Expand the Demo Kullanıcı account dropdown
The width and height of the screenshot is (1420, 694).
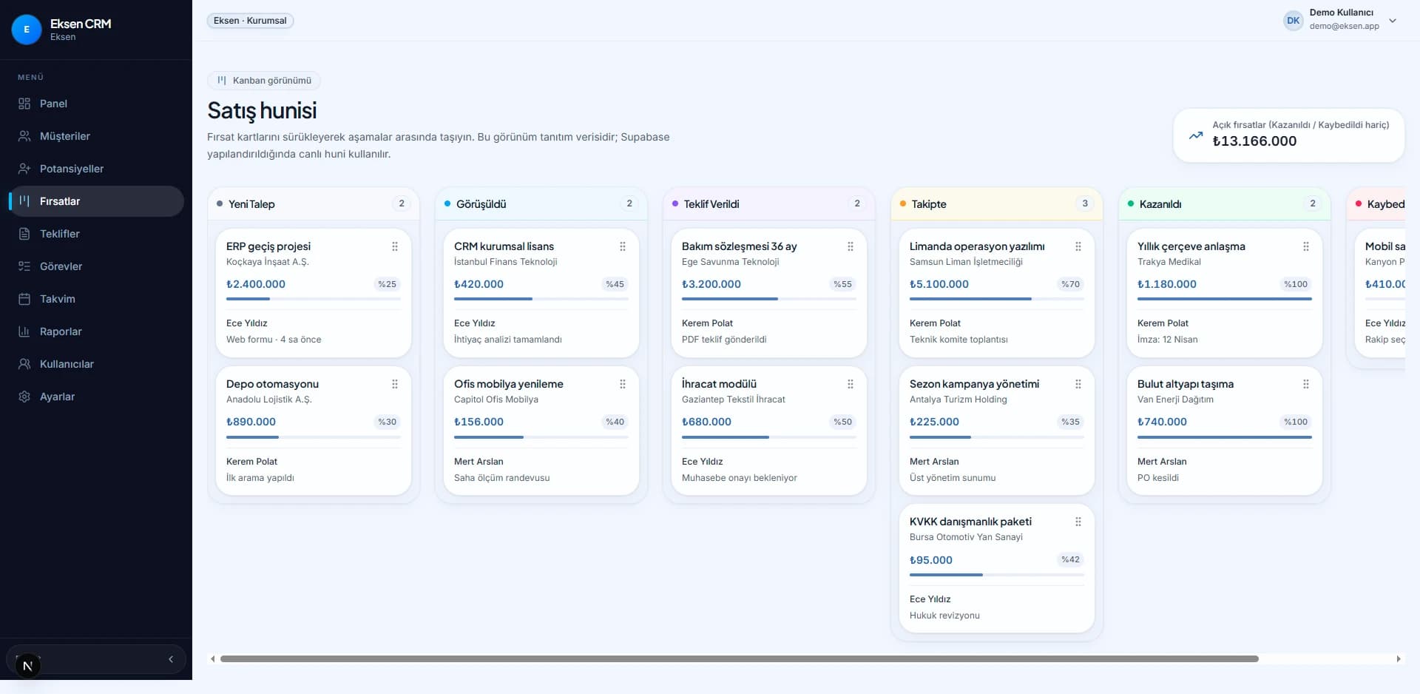coord(1393,21)
